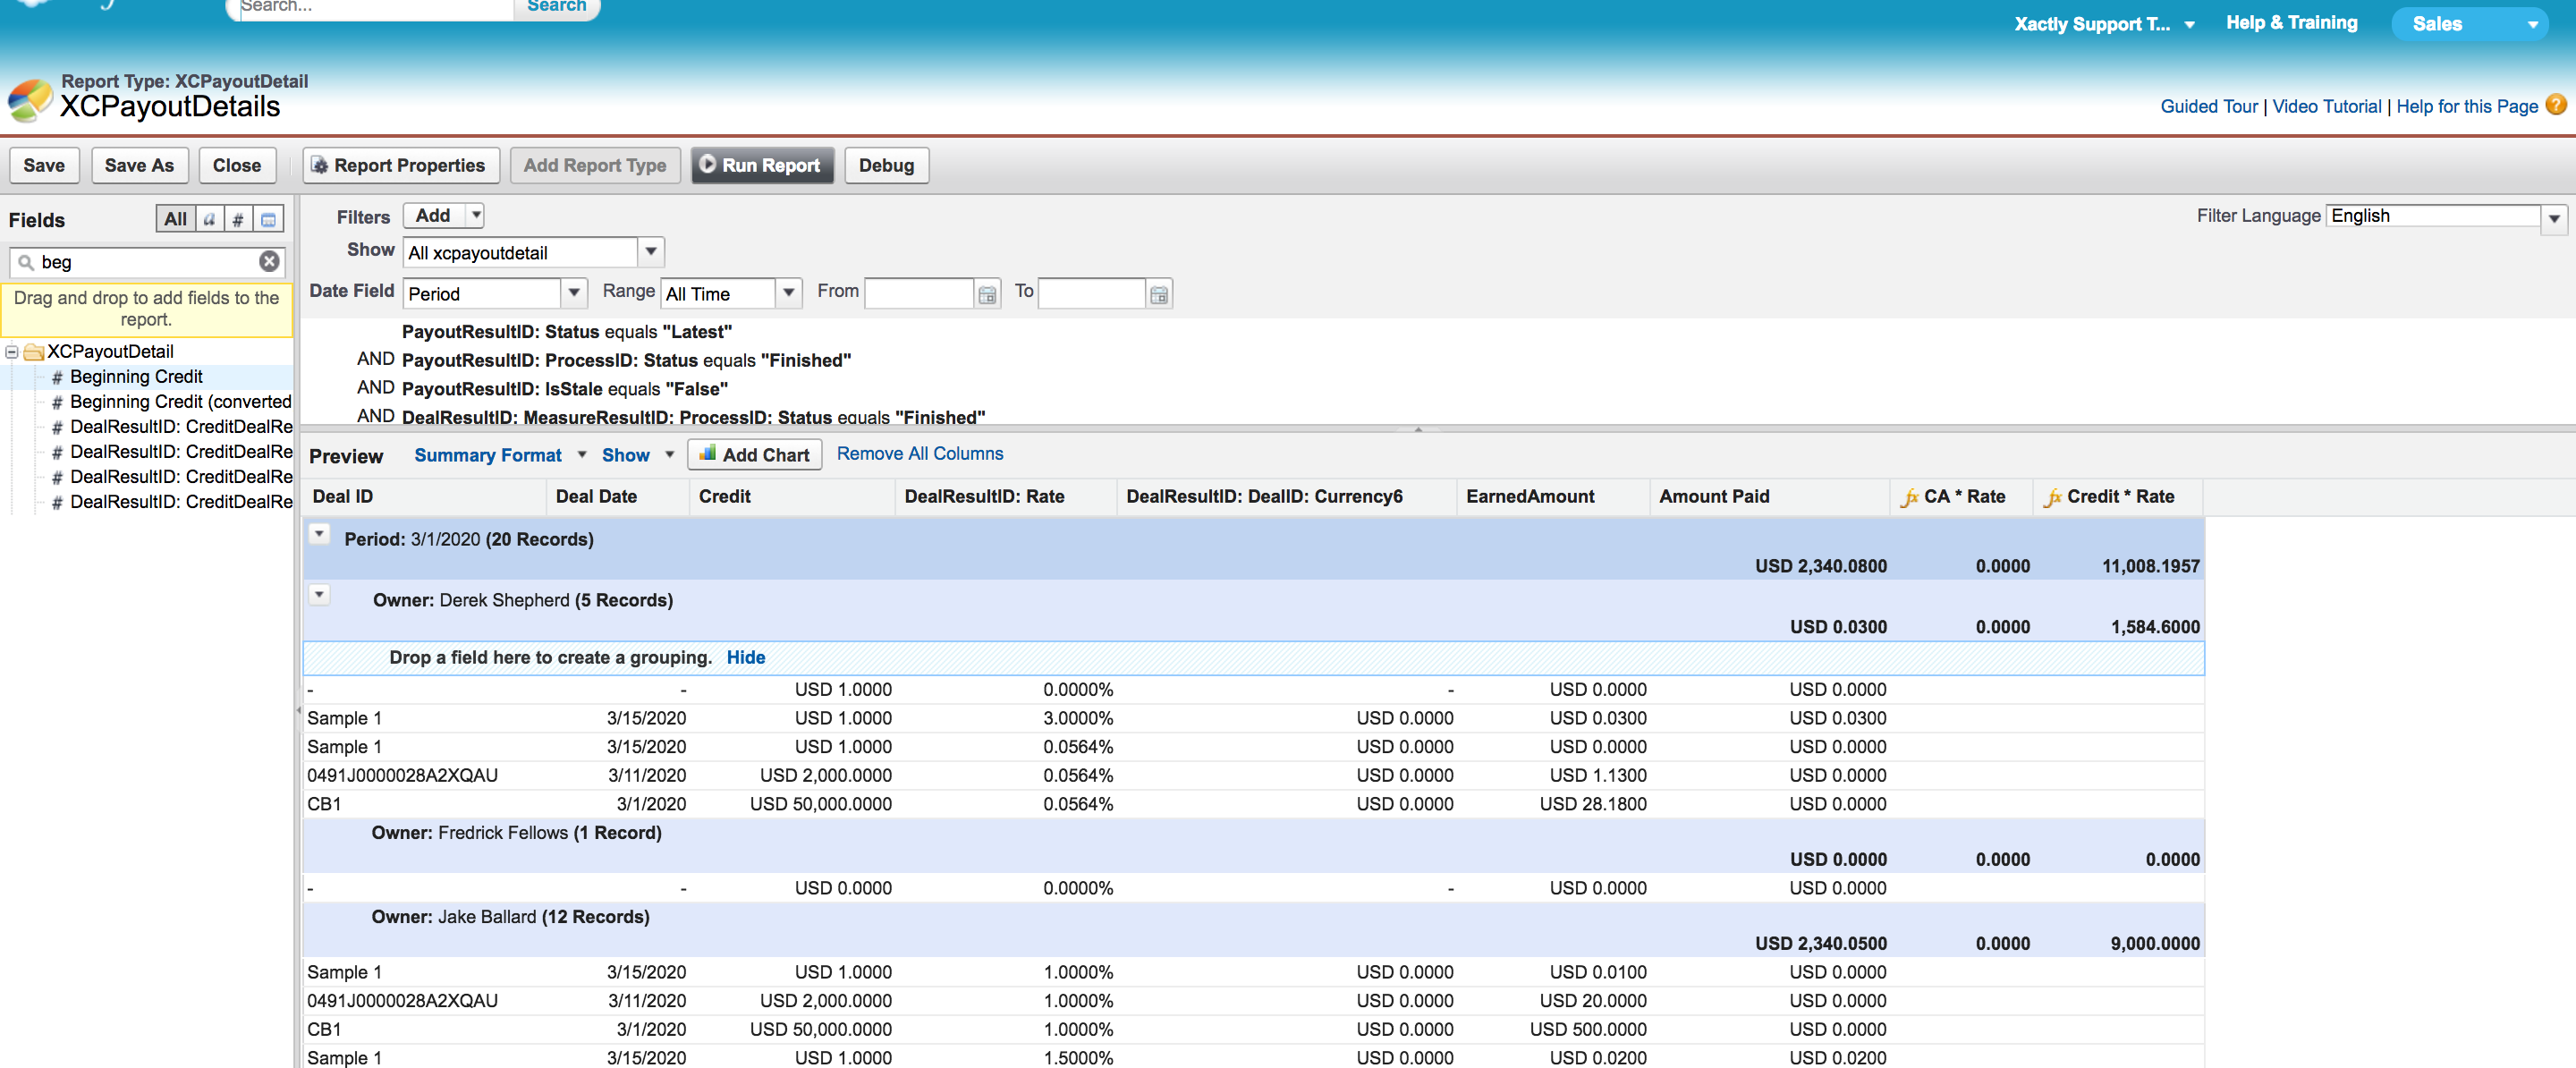Viewport: 2576px width, 1068px height.
Task: Close the report builder
Action: pyautogui.click(x=236, y=165)
